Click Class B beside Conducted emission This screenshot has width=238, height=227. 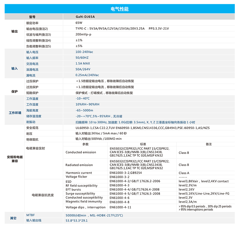point(184,153)
